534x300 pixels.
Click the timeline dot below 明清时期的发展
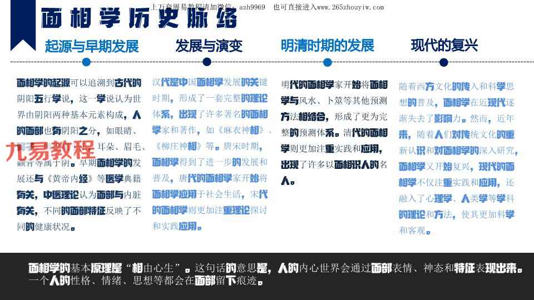coord(327,62)
